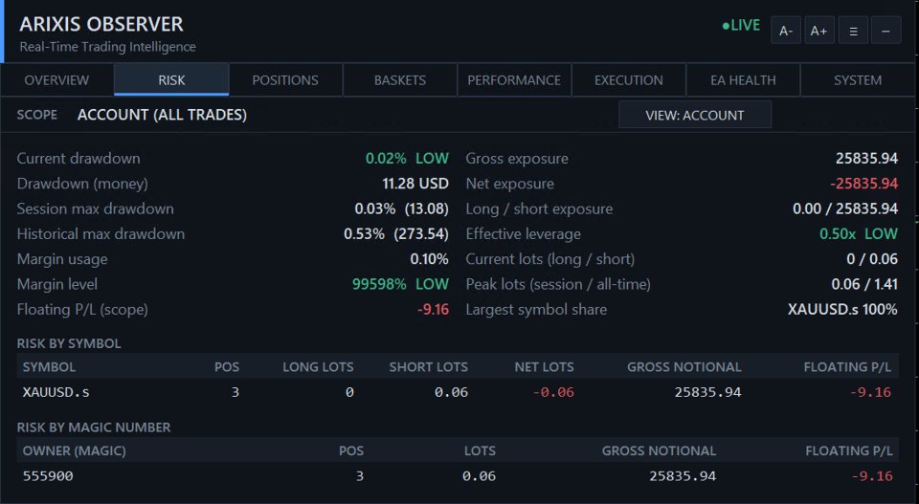Click the VIEW: ACCOUNT button
Screen dimensions: 919x504
tap(695, 115)
